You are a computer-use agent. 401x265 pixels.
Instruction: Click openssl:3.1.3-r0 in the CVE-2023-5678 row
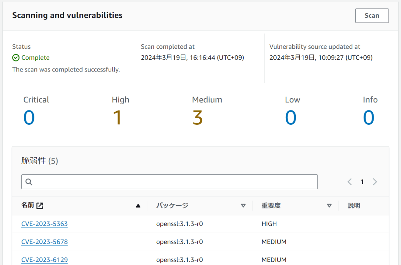[x=179, y=242]
